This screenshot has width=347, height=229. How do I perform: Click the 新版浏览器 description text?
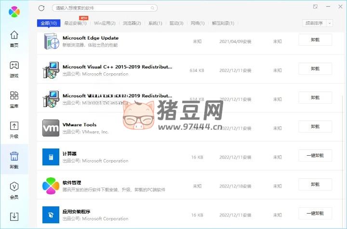coord(90,45)
